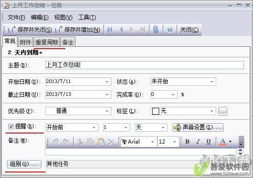This screenshot has width=253, height=178.
Task: Switch to the 备注 tab
Action: click(x=68, y=42)
